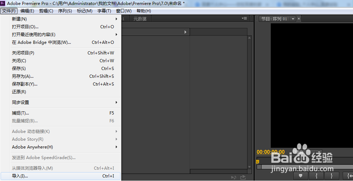Expand 打开最近使用的内容(E) submenu

[65, 35]
